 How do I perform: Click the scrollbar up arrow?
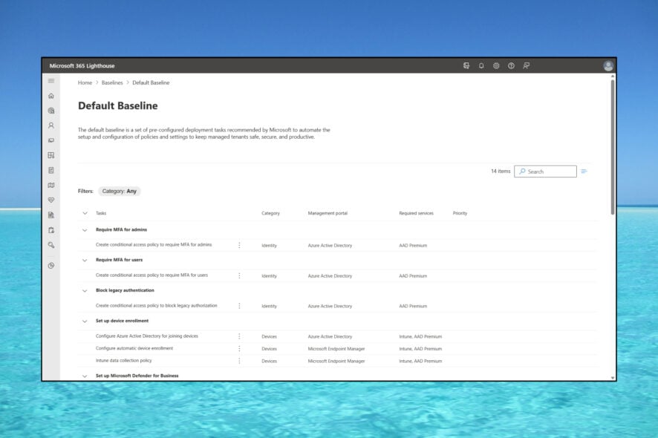[613, 76]
